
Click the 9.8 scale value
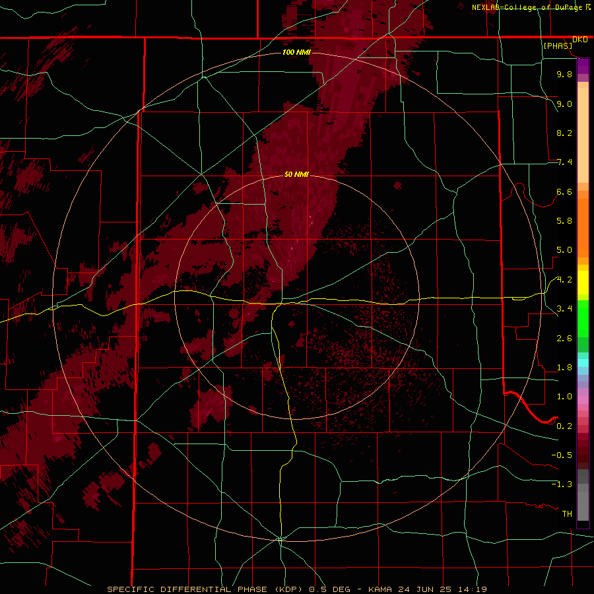click(564, 74)
